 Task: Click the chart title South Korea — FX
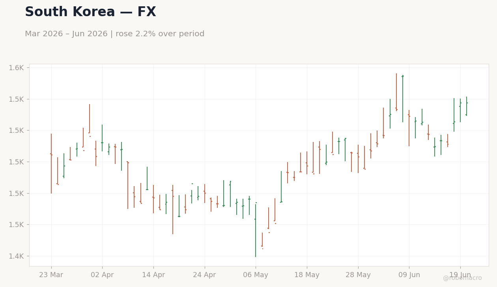90,12
